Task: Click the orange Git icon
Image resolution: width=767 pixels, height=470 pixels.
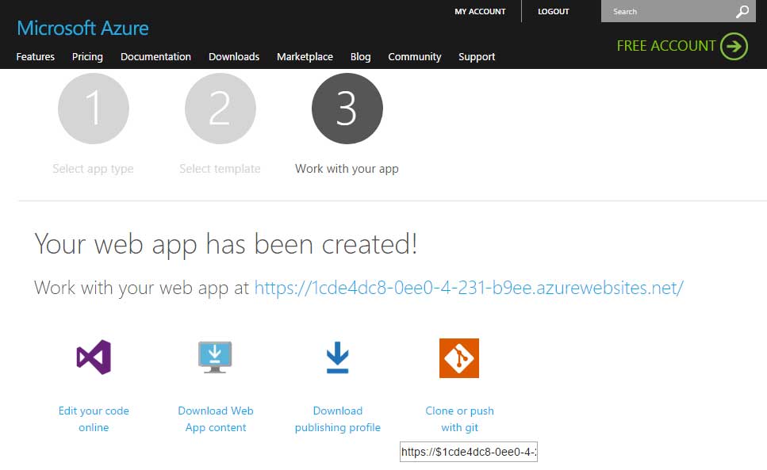Action: pyautogui.click(x=459, y=358)
